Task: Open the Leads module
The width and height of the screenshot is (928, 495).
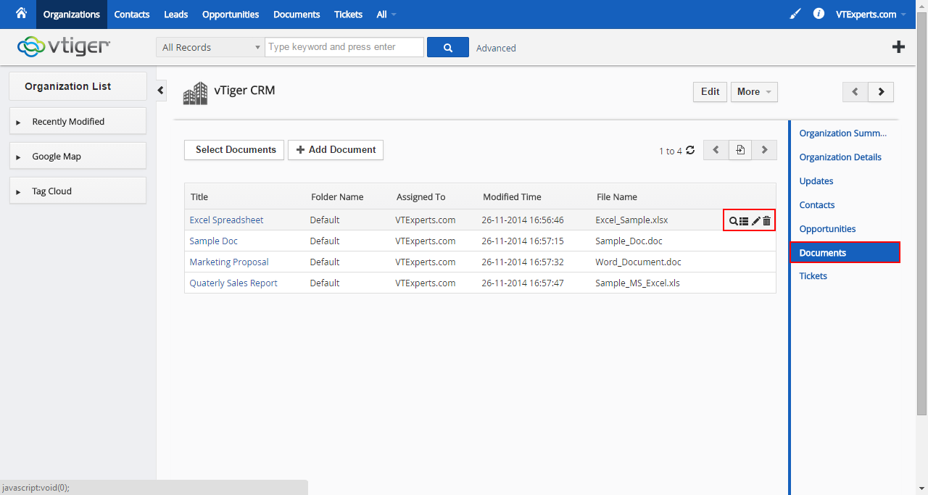Action: pos(176,14)
